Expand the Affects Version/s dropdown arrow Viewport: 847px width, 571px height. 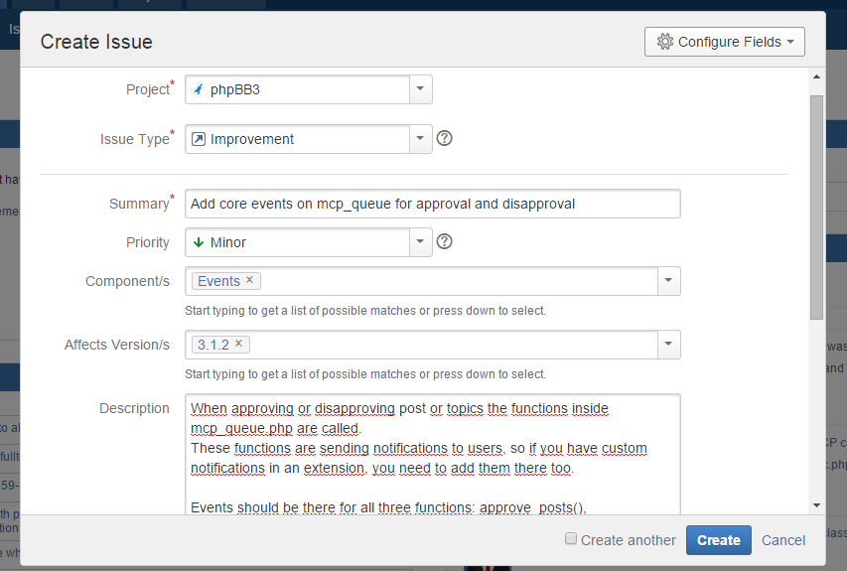668,345
